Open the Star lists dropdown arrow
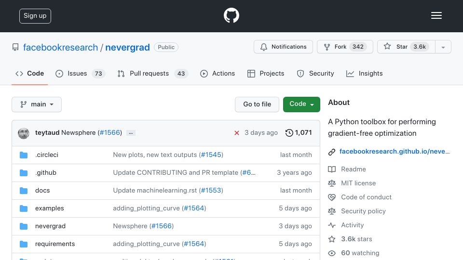 point(443,47)
